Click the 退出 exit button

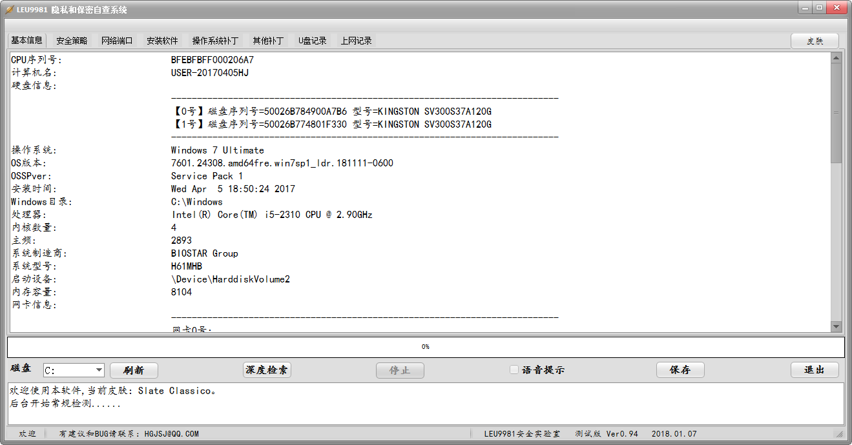tap(815, 370)
